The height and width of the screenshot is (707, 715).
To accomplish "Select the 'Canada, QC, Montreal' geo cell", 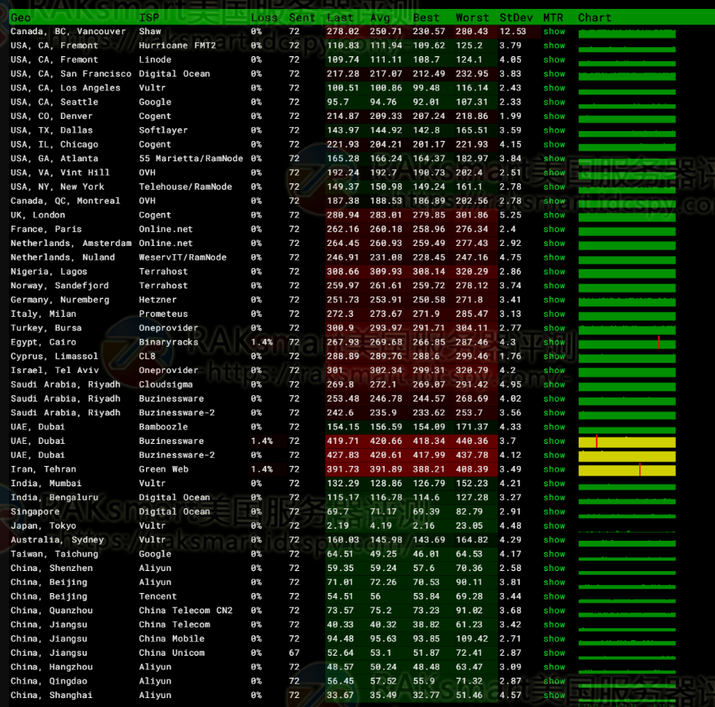I will pyautogui.click(x=65, y=201).
